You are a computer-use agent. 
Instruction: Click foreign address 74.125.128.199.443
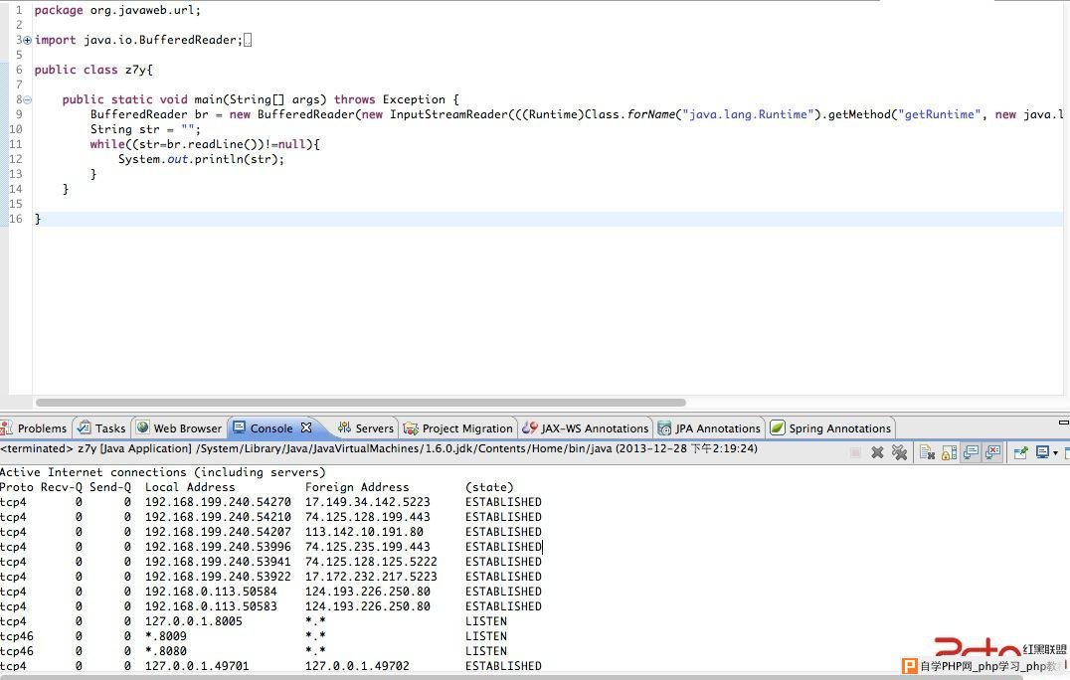click(x=368, y=517)
